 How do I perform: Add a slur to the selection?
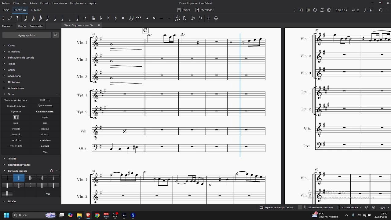point(139,18)
